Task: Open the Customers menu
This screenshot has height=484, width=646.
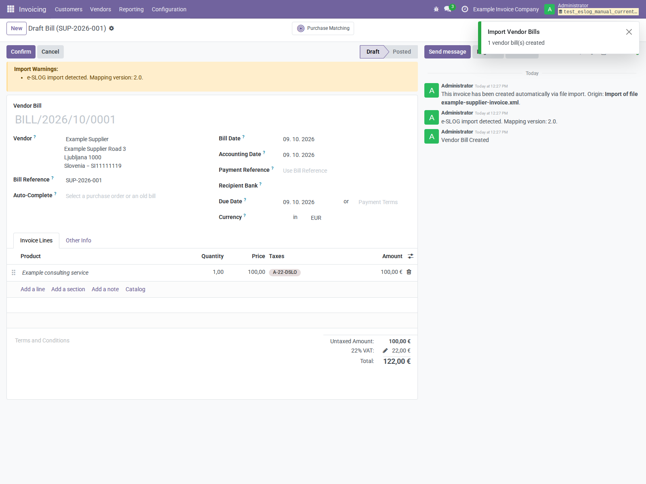Action: tap(69, 9)
